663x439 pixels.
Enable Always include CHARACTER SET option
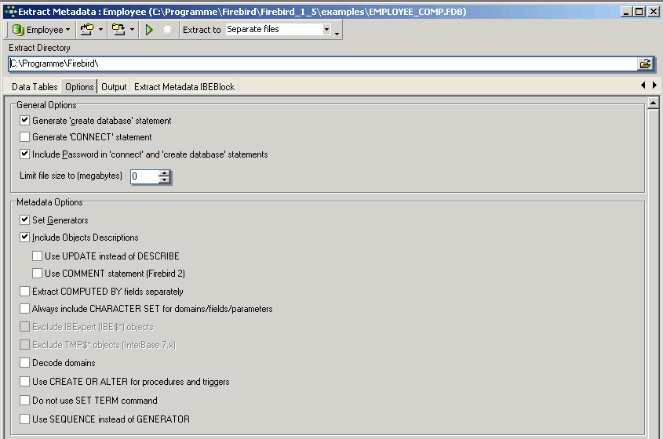tap(24, 308)
